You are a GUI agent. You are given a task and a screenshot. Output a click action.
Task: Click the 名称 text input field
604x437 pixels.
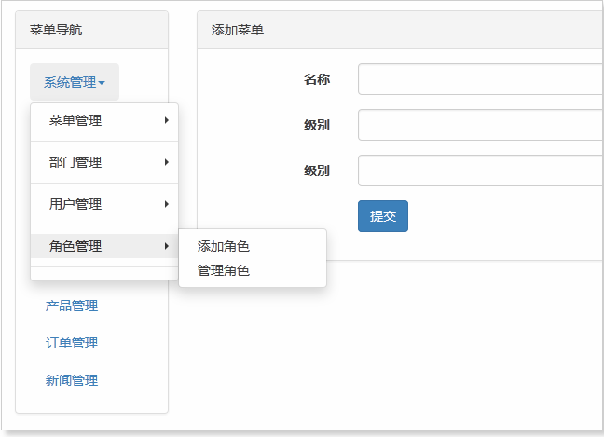coord(480,79)
